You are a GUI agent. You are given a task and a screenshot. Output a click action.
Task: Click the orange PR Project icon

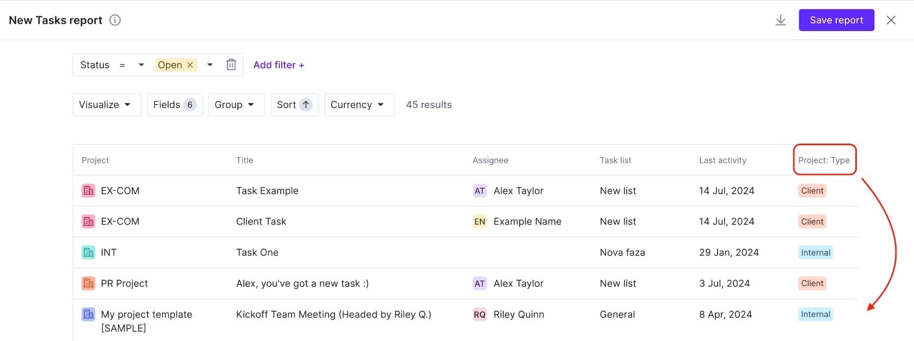point(88,283)
